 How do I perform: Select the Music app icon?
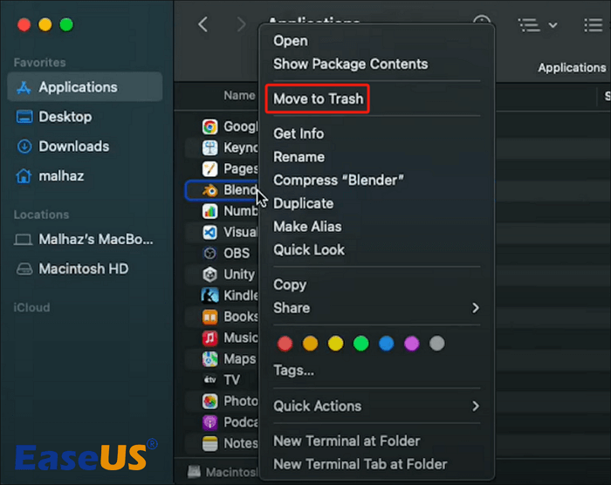(209, 338)
